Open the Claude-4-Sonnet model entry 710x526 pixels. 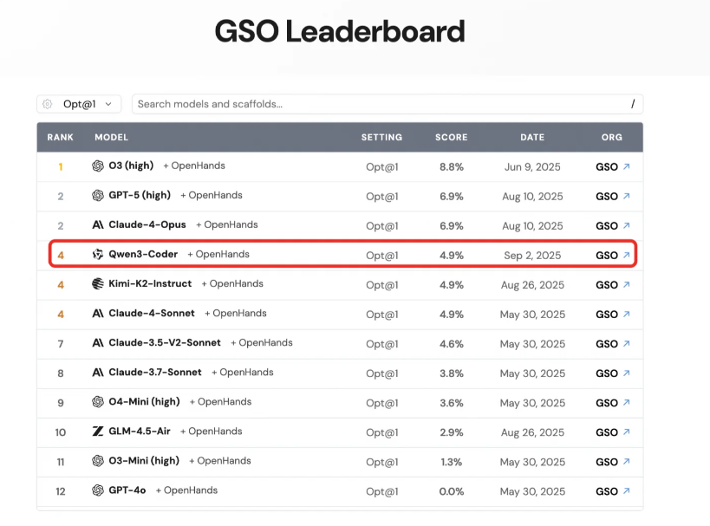pos(152,313)
